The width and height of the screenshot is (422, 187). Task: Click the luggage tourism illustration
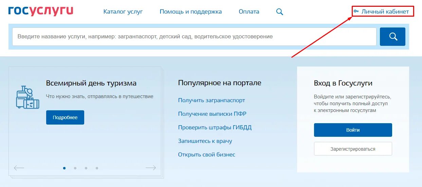(27, 97)
